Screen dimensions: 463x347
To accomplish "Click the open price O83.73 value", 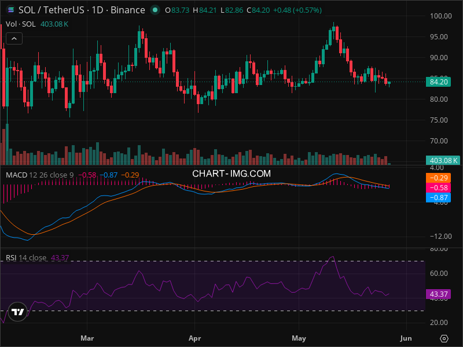I will 177,10.
